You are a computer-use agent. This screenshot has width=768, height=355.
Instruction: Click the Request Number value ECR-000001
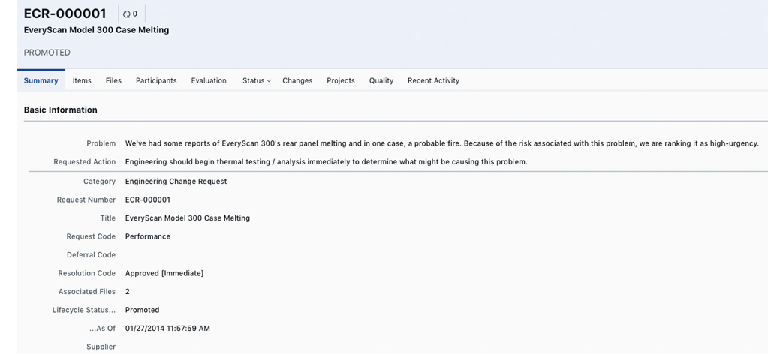(x=148, y=200)
